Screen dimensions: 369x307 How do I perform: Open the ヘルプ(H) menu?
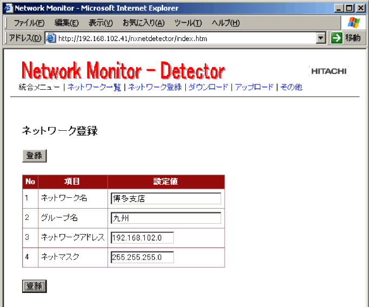[225, 23]
